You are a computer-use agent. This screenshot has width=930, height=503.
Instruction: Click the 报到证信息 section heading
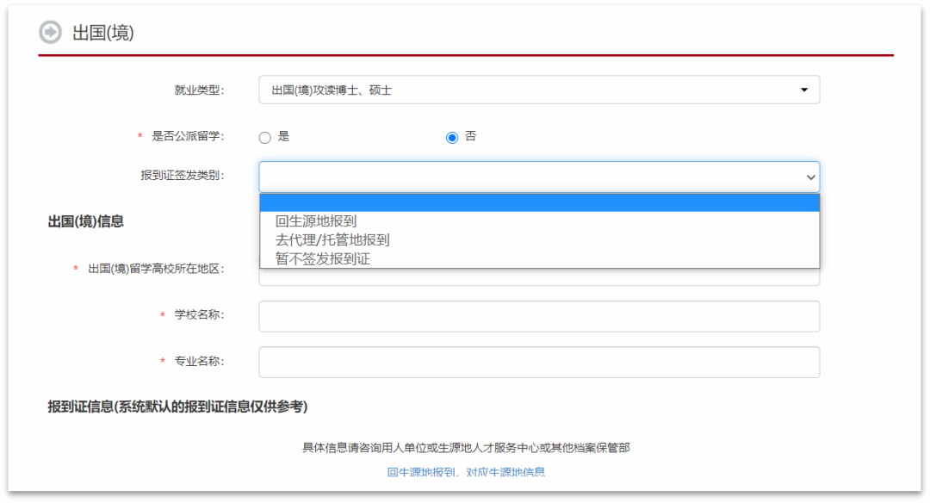tap(177, 407)
